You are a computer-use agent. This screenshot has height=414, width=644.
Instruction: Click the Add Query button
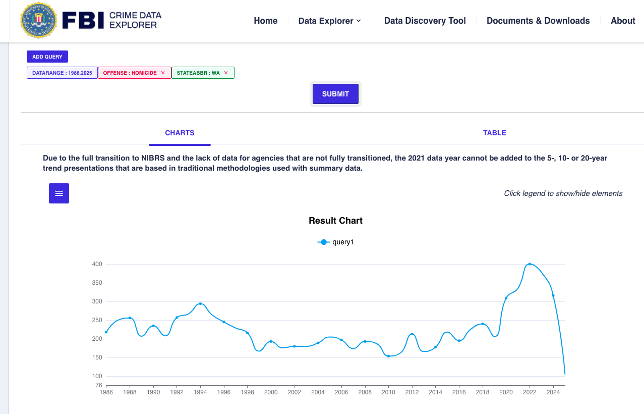47,57
